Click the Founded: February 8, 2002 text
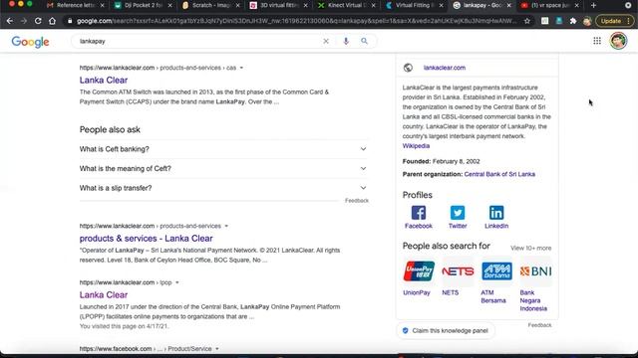 click(441, 161)
